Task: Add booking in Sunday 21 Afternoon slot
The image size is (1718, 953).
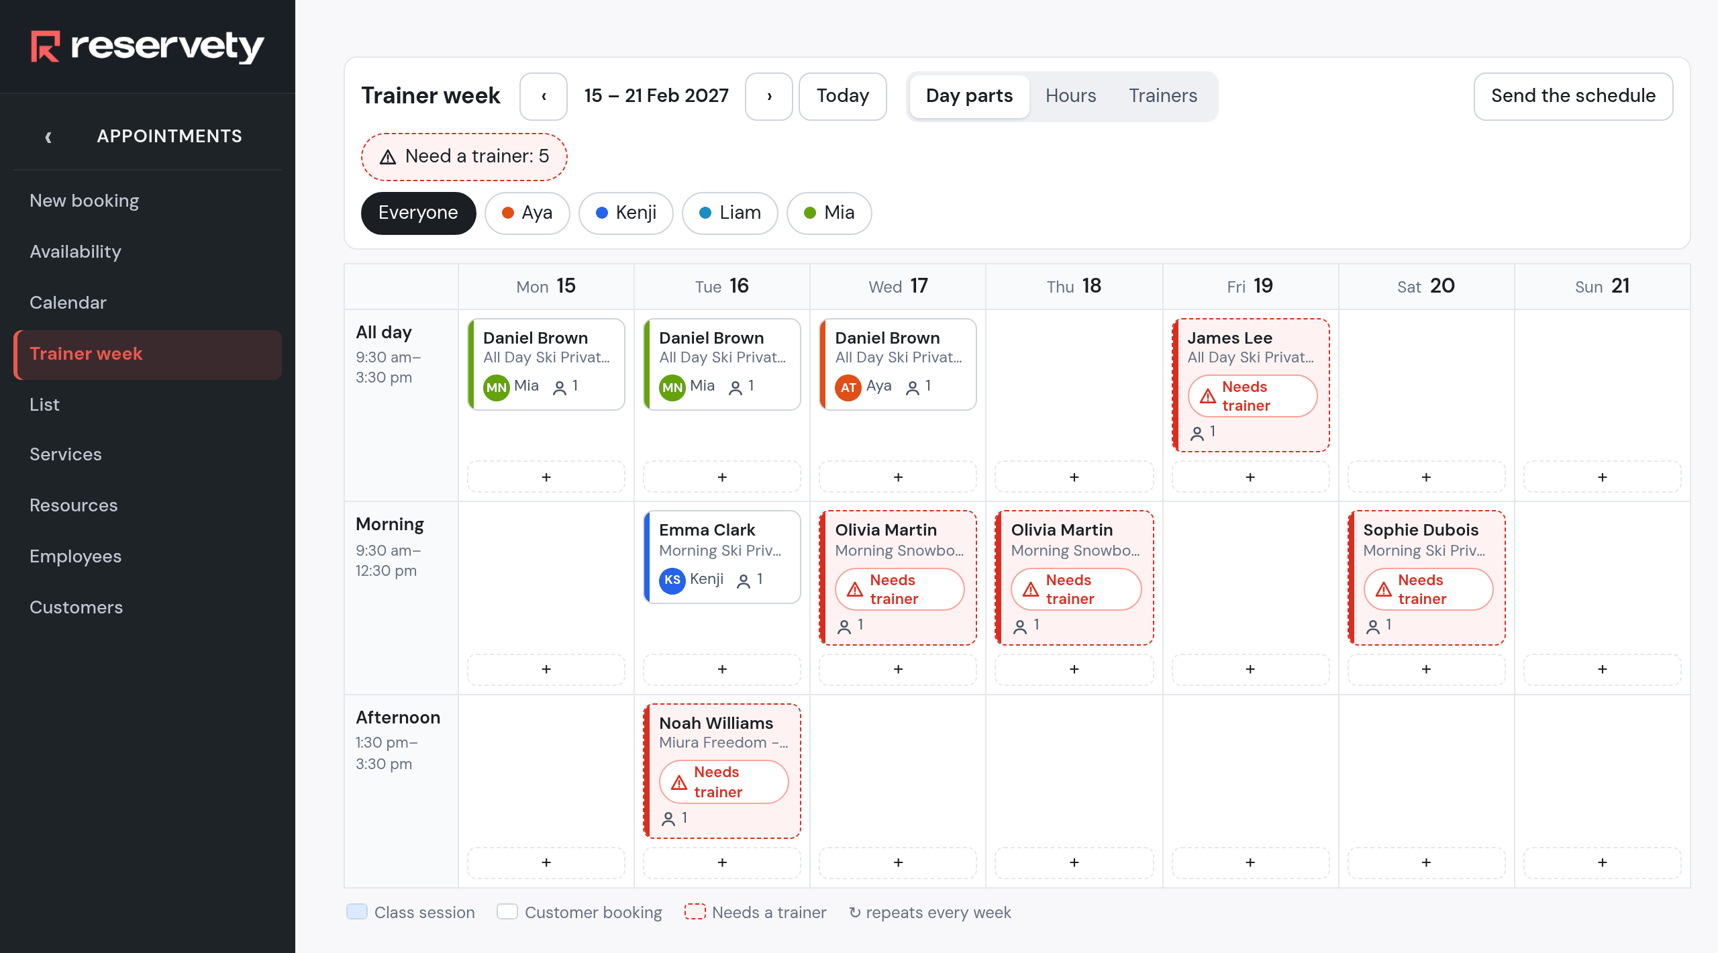Action: tap(1603, 862)
